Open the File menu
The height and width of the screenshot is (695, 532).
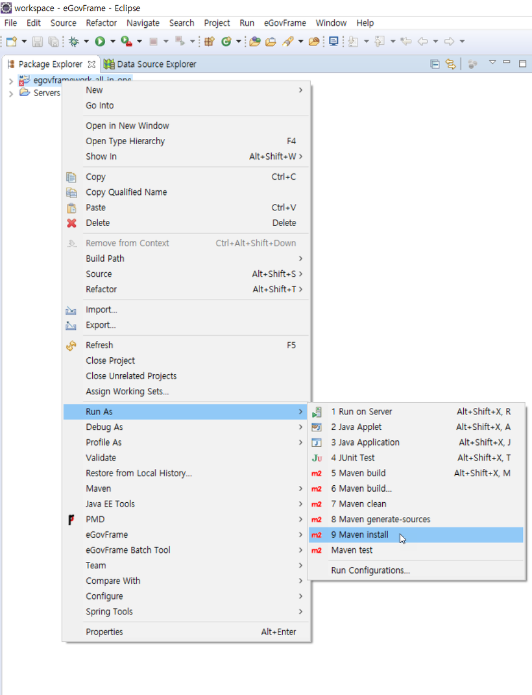click(x=10, y=23)
